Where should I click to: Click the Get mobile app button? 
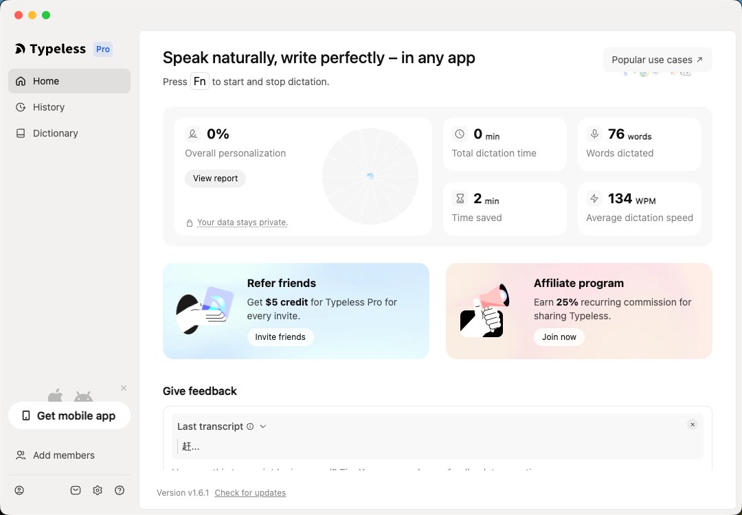pos(69,415)
